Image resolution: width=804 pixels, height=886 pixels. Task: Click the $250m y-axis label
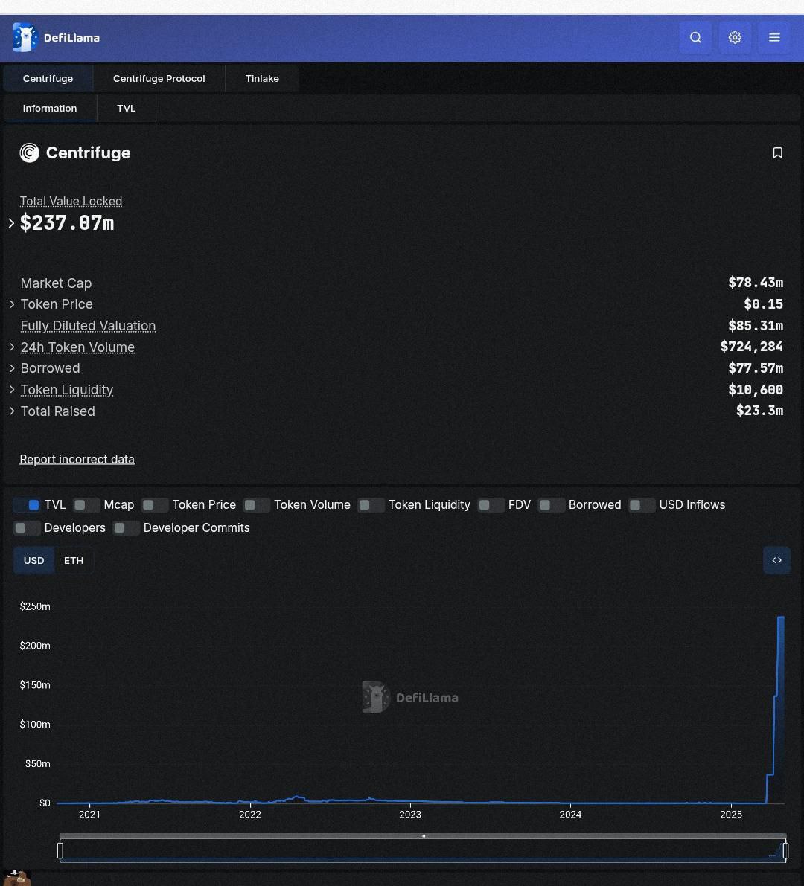click(x=35, y=607)
